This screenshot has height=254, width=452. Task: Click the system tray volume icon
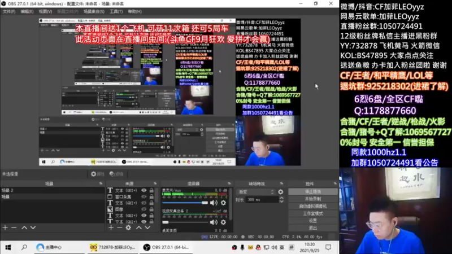(274, 247)
